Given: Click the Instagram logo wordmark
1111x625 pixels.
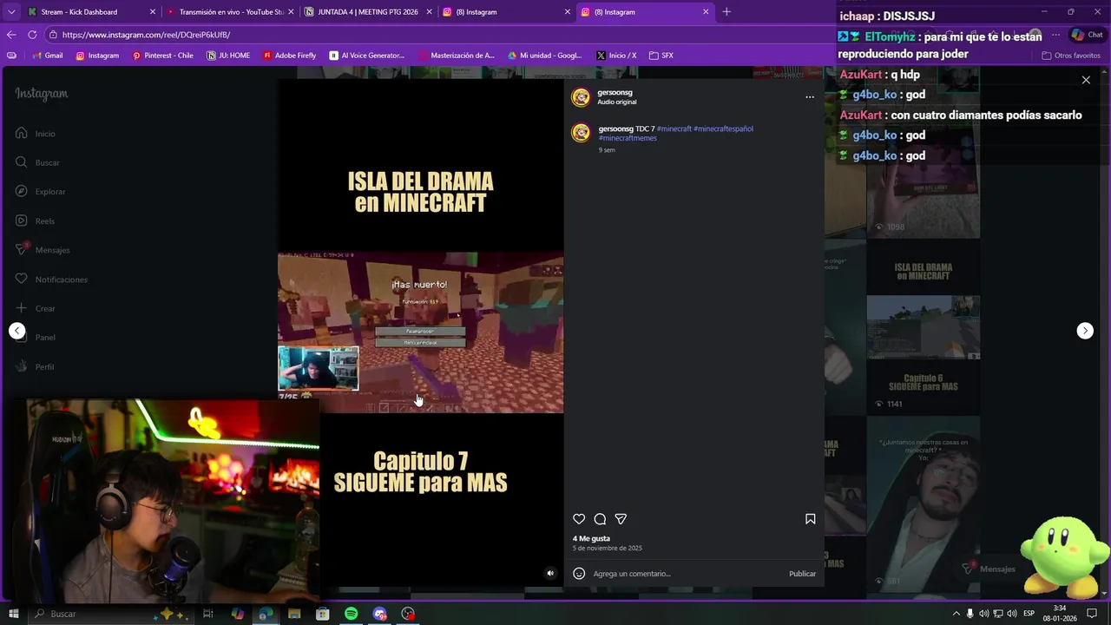Looking at the screenshot, I should coord(41,94).
